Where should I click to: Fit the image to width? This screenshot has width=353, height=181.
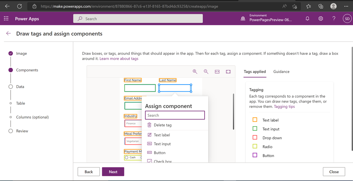click(x=217, y=72)
